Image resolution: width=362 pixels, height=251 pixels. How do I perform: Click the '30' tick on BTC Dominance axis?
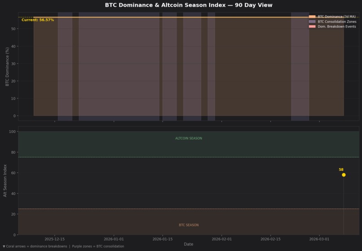coord(13,64)
